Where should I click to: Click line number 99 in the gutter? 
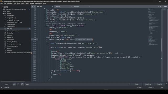coord(35,39)
